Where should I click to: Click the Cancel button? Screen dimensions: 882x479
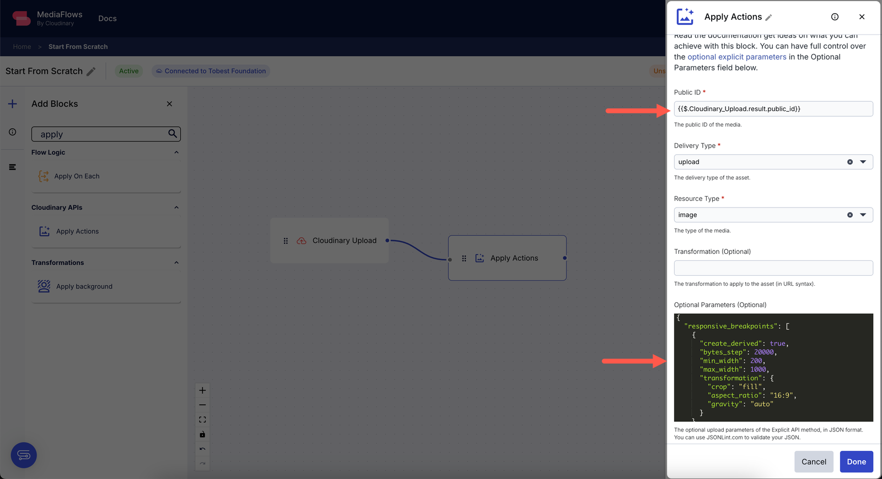click(814, 462)
